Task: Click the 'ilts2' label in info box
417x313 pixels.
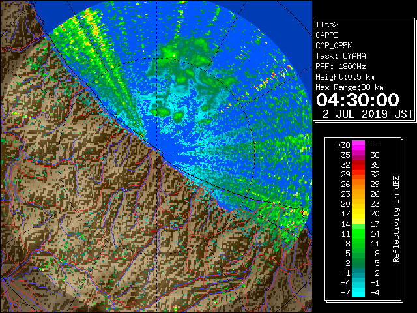Action: (x=327, y=25)
